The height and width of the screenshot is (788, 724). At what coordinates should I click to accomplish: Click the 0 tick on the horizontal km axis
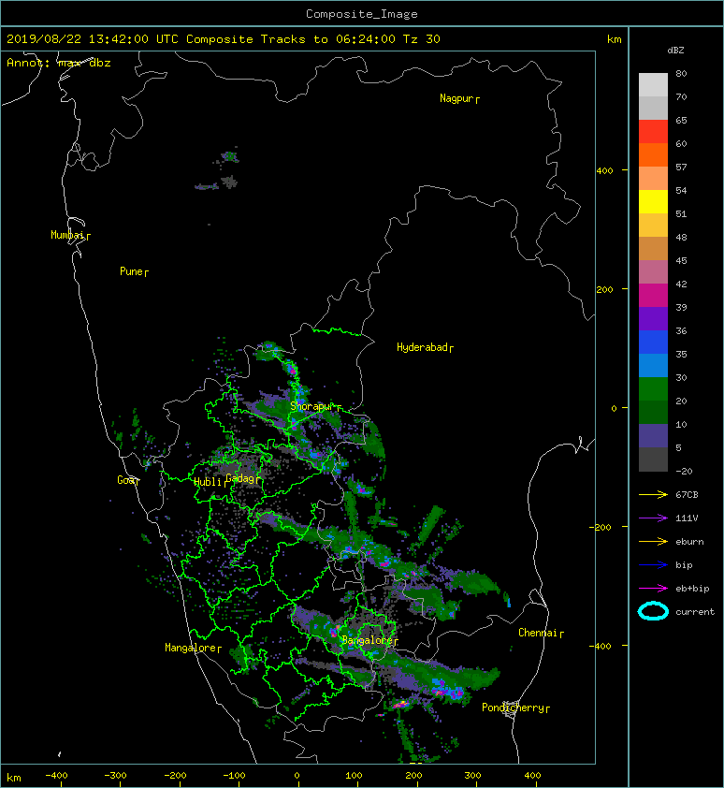297,776
